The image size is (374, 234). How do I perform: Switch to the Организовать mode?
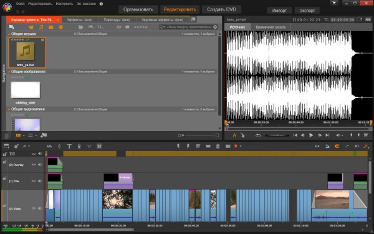pos(138,9)
